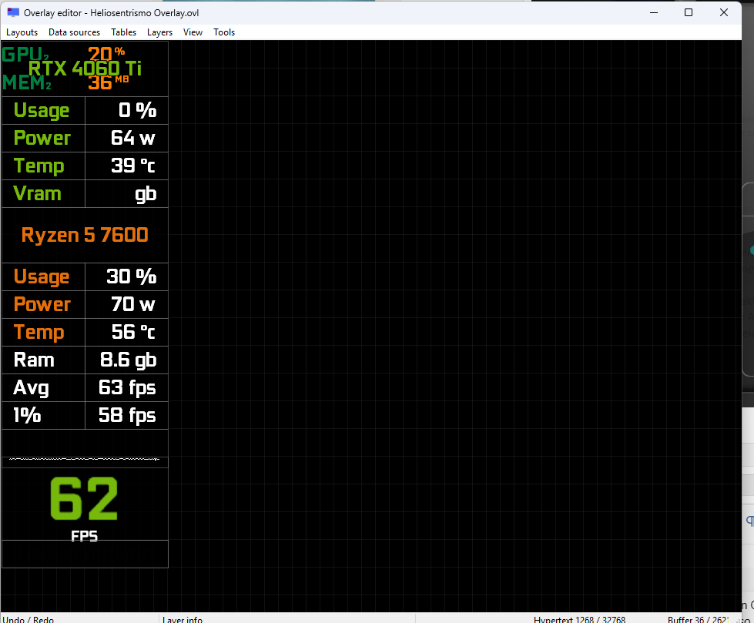Select the Avg label cell
This screenshot has width=754, height=623.
click(x=42, y=387)
